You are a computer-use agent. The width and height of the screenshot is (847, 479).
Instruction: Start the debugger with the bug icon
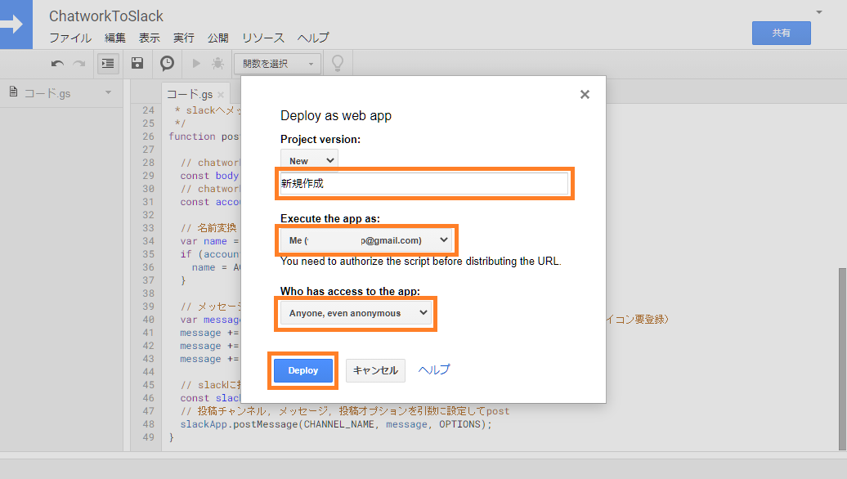click(217, 63)
